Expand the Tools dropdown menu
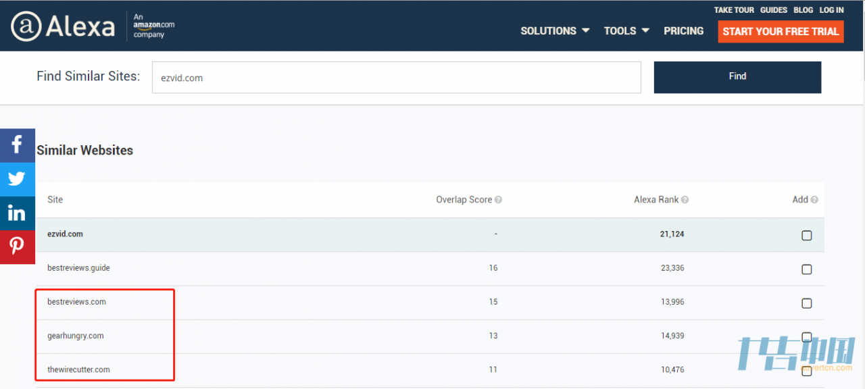This screenshot has width=865, height=389. (x=626, y=31)
